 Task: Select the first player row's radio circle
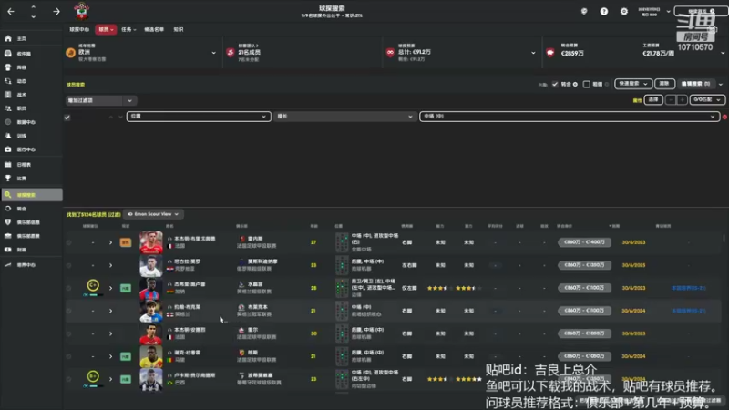69,242
